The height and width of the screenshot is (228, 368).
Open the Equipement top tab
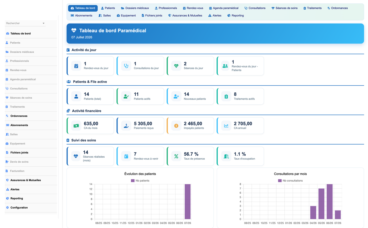[126, 15]
